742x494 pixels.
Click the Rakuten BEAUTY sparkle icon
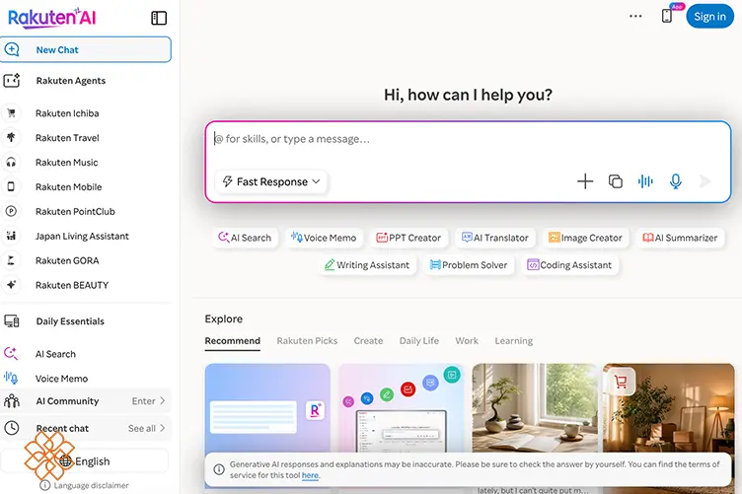[x=11, y=285]
